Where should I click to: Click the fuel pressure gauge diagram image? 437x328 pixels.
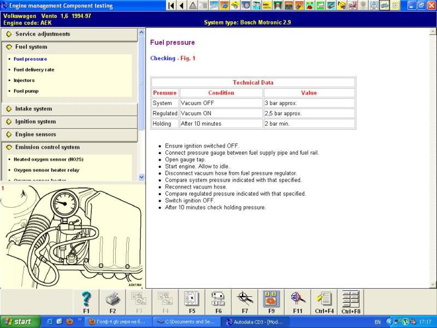click(x=72, y=236)
